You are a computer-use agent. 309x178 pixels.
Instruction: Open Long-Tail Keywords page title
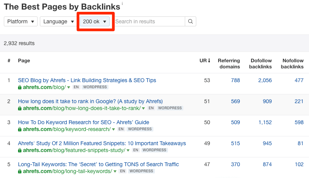(x=99, y=164)
